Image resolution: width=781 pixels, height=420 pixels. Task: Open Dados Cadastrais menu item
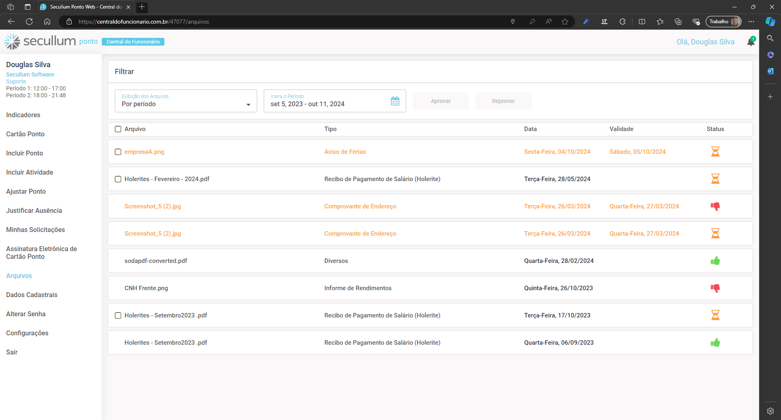[32, 295]
